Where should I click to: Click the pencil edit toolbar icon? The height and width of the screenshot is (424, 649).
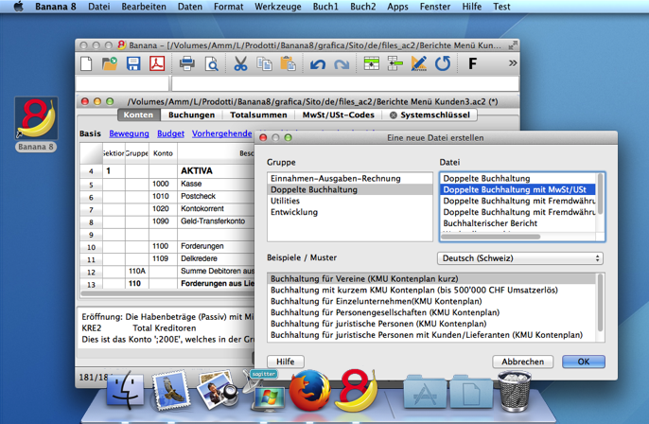(419, 63)
